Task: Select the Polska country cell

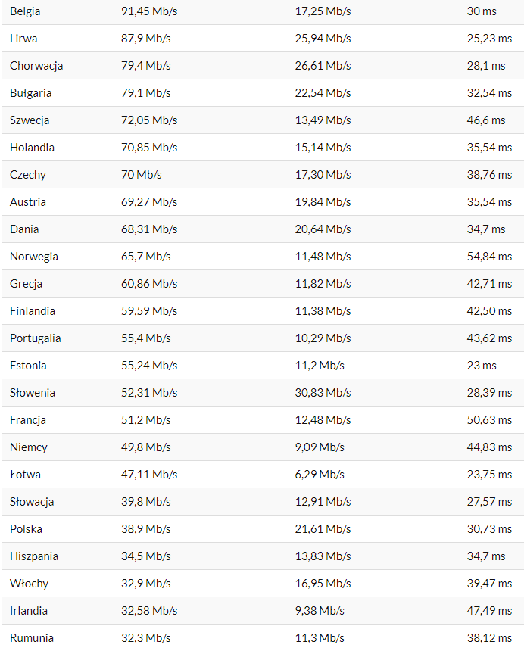Action: point(26,529)
